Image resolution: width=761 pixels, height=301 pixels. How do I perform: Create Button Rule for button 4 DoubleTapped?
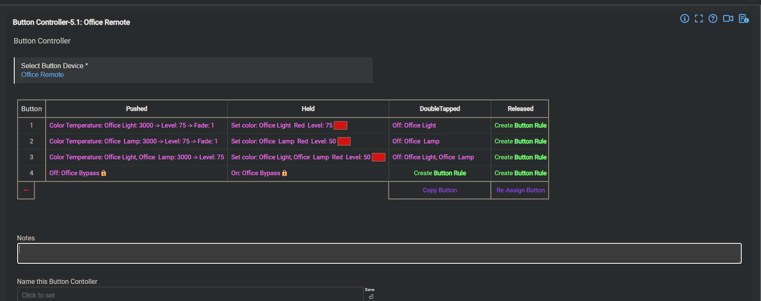tap(440, 173)
